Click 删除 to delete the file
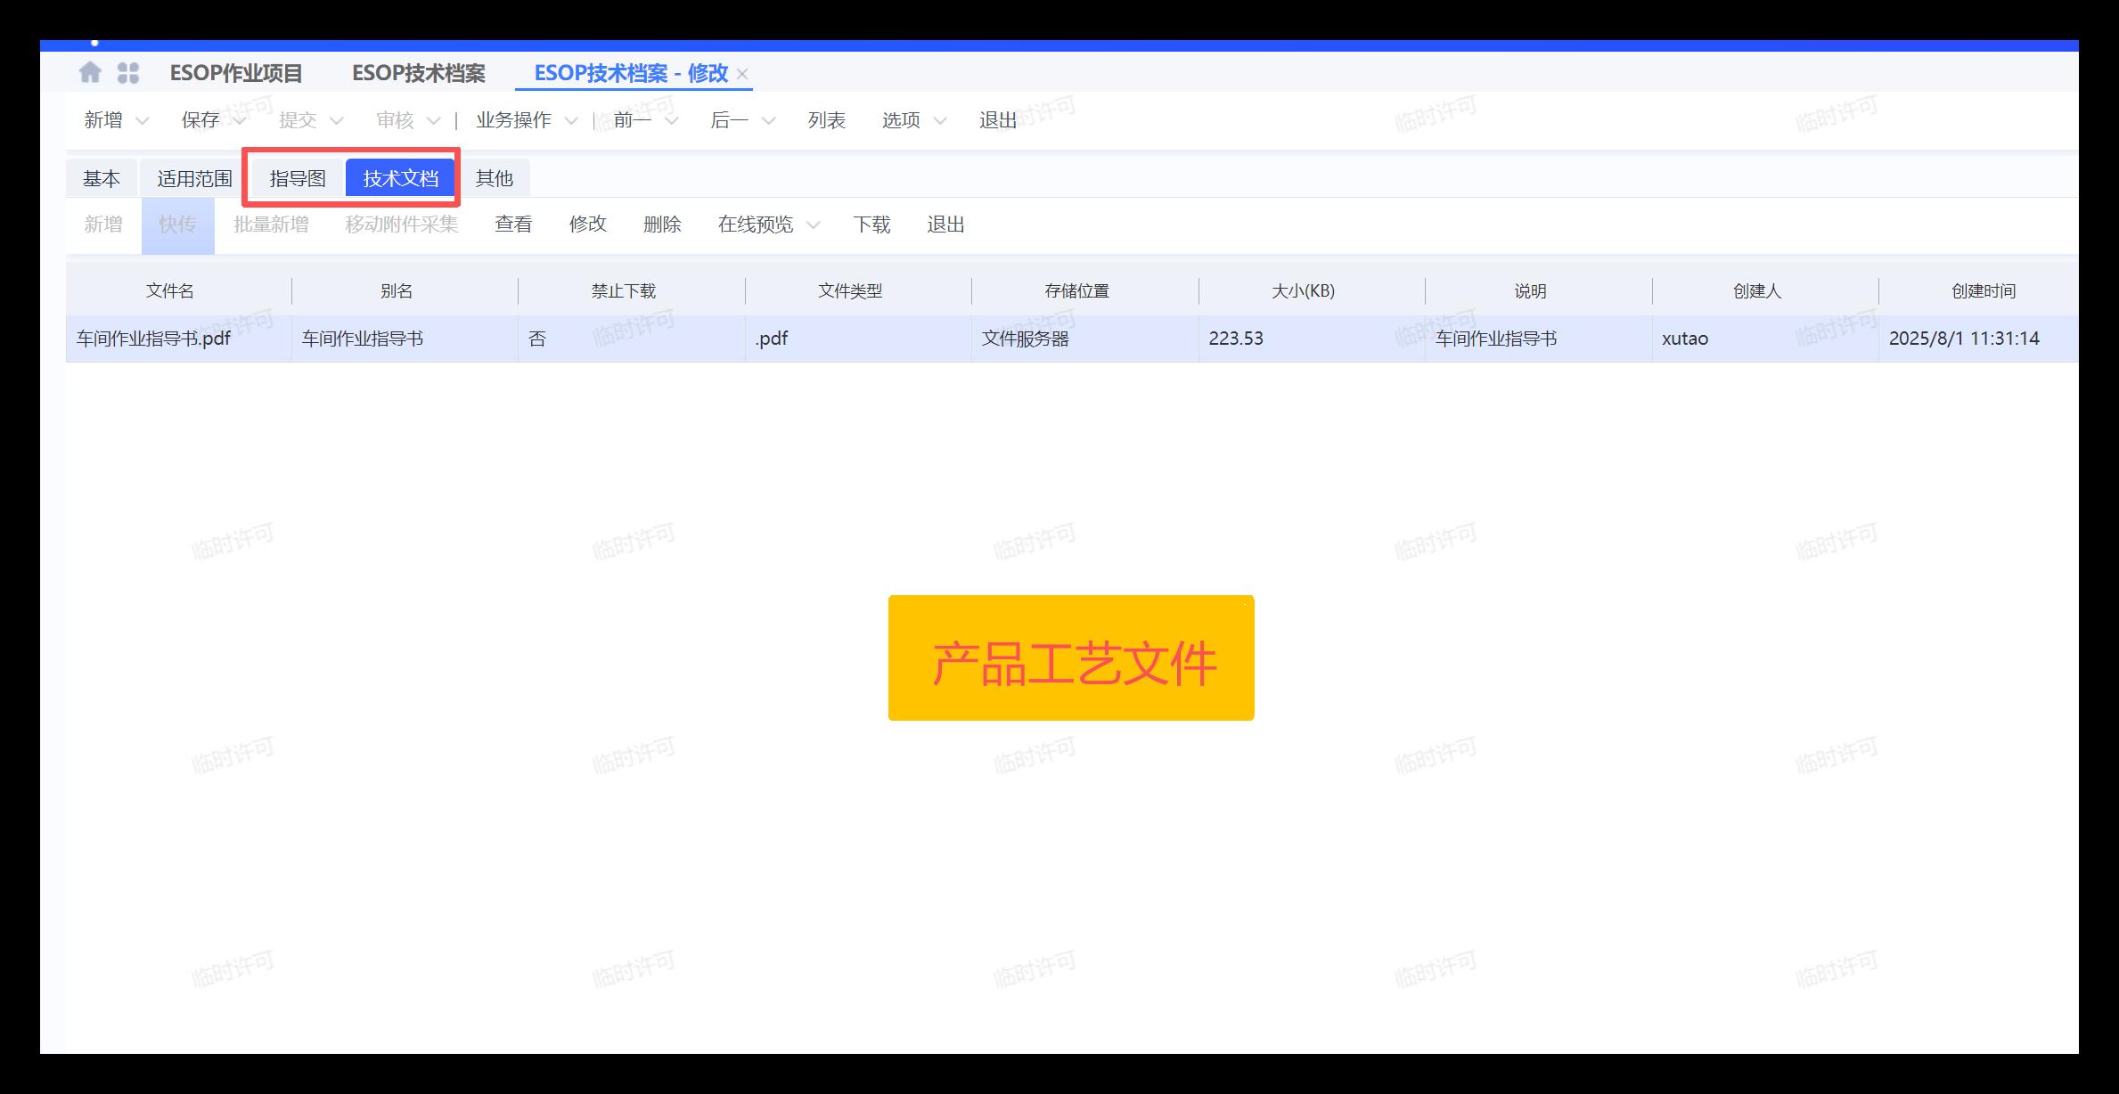The height and width of the screenshot is (1094, 2119). click(662, 225)
